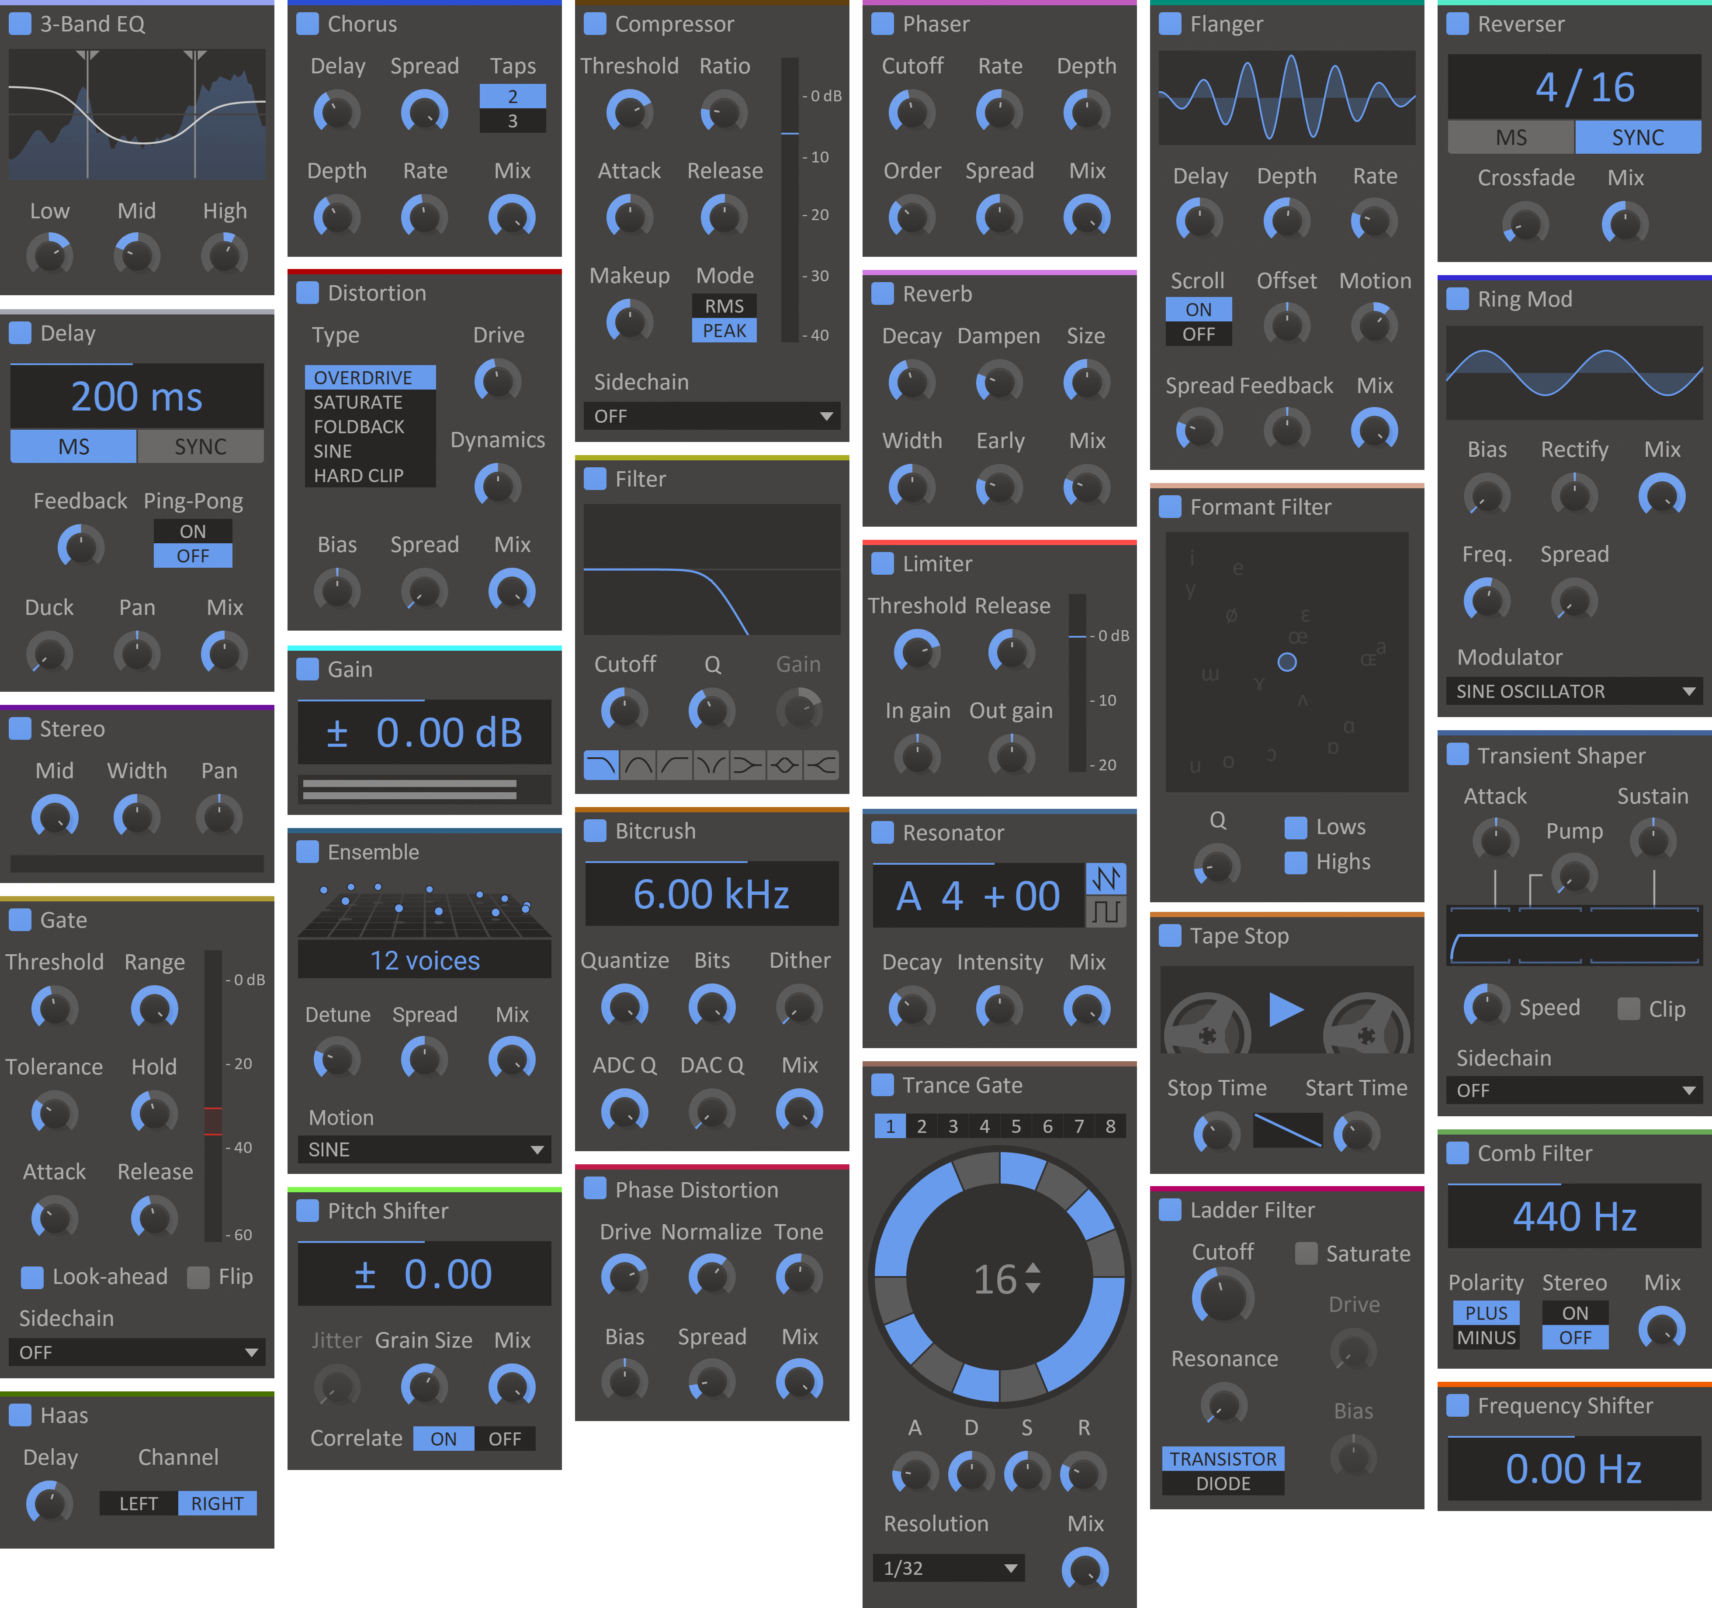Expand the Ring Mod Modulator dropdown
The width and height of the screenshot is (1712, 1608).
point(1573,691)
